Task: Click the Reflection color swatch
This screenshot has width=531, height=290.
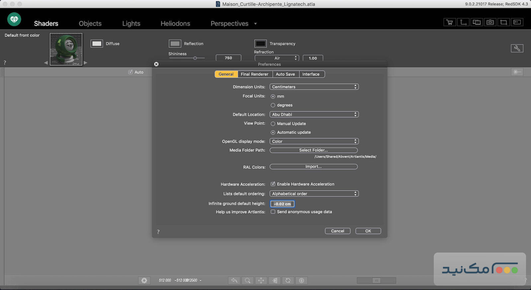Action: [x=175, y=43]
